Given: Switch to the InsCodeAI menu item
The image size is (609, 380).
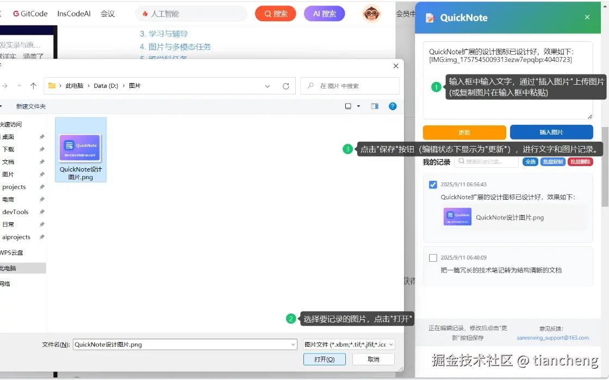Looking at the screenshot, I should pos(73,14).
